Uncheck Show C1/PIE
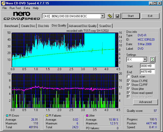This screenshot has width=163, height=132. point(128,81)
